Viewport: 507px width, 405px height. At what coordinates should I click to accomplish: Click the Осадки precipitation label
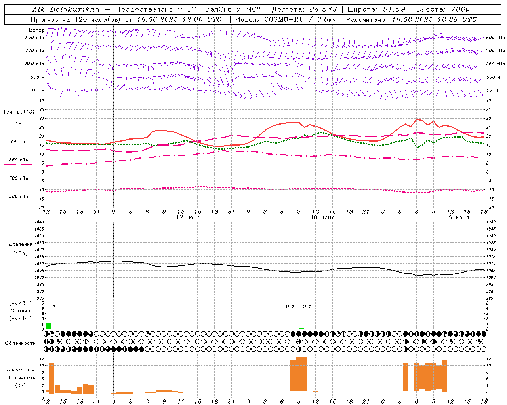21,311
